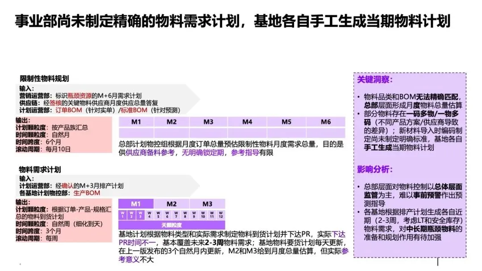The image size is (482, 271).
Task: Select the line starting '供应链：经签核的关键物料'
Action: tap(88, 103)
